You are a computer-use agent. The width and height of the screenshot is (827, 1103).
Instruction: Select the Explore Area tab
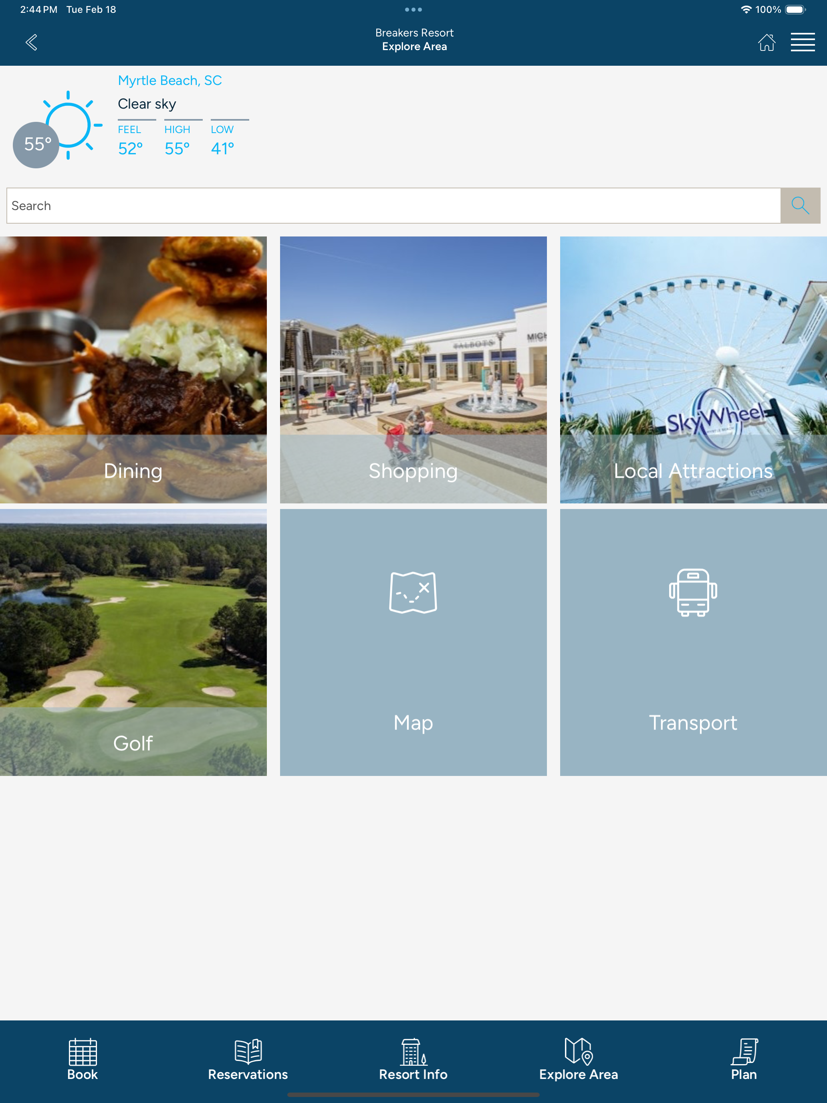578,1059
